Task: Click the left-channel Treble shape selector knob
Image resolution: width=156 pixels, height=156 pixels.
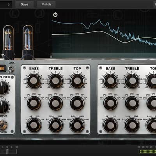Action: 55,103
